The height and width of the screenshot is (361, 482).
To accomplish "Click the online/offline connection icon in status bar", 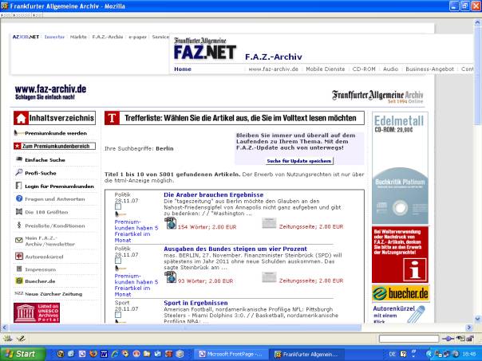I will (x=448, y=339).
